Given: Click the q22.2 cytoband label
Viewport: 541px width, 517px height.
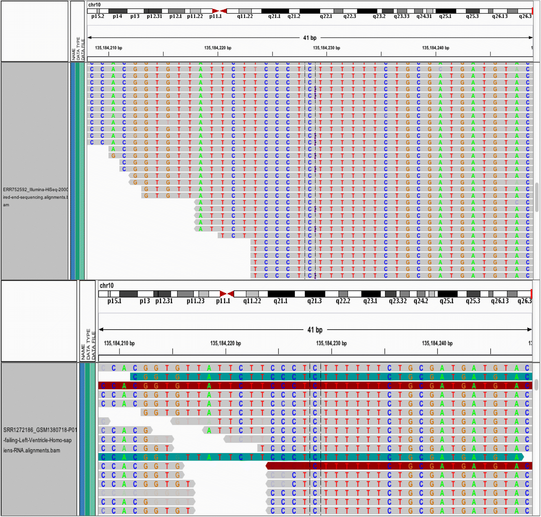Looking at the screenshot, I should click(x=343, y=301).
